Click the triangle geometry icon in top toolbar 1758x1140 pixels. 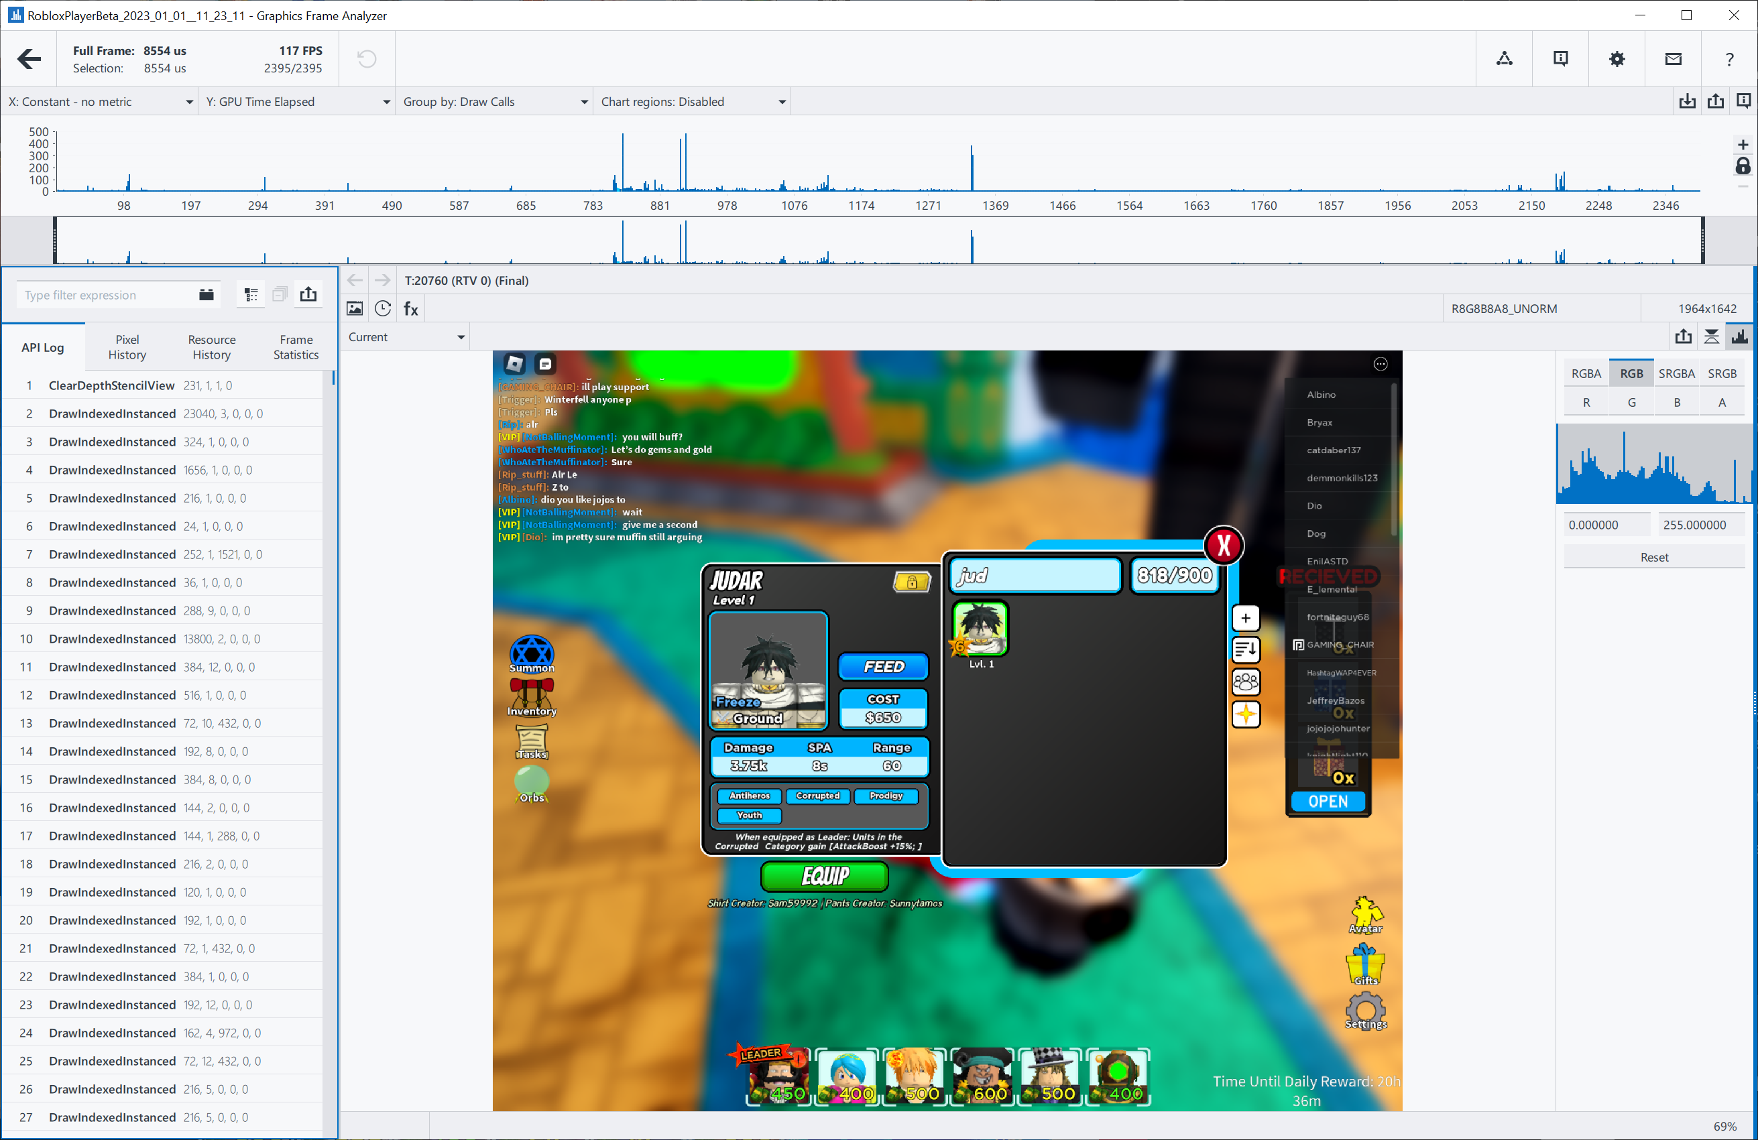click(1504, 59)
